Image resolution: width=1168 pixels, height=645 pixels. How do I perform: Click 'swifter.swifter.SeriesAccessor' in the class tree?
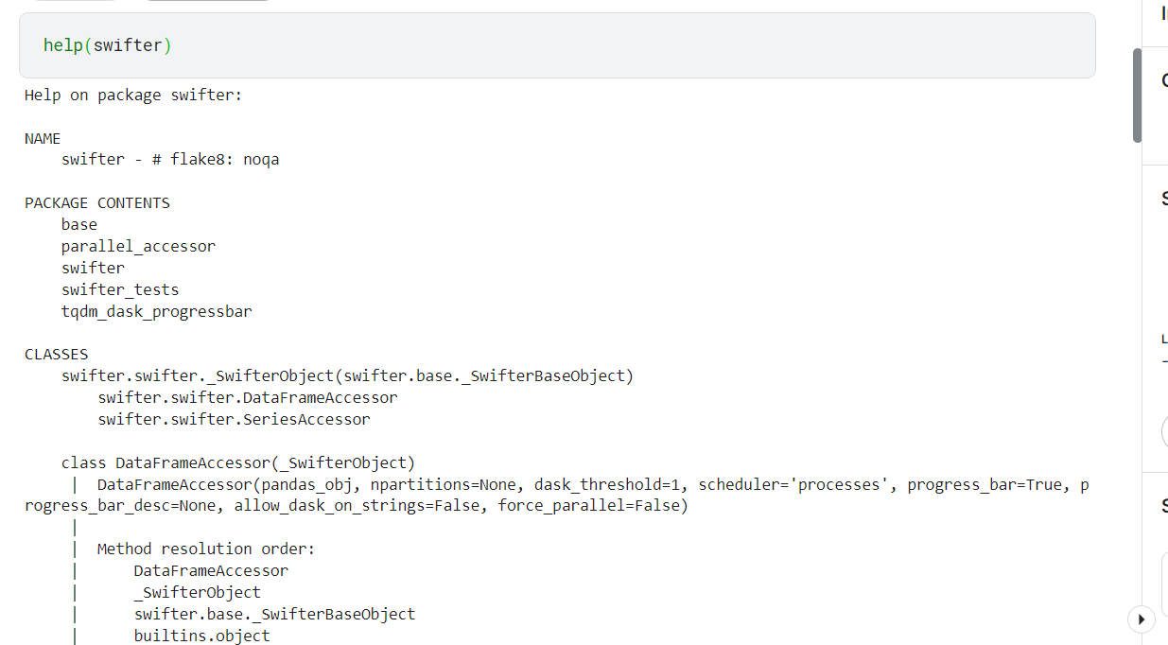coord(234,420)
